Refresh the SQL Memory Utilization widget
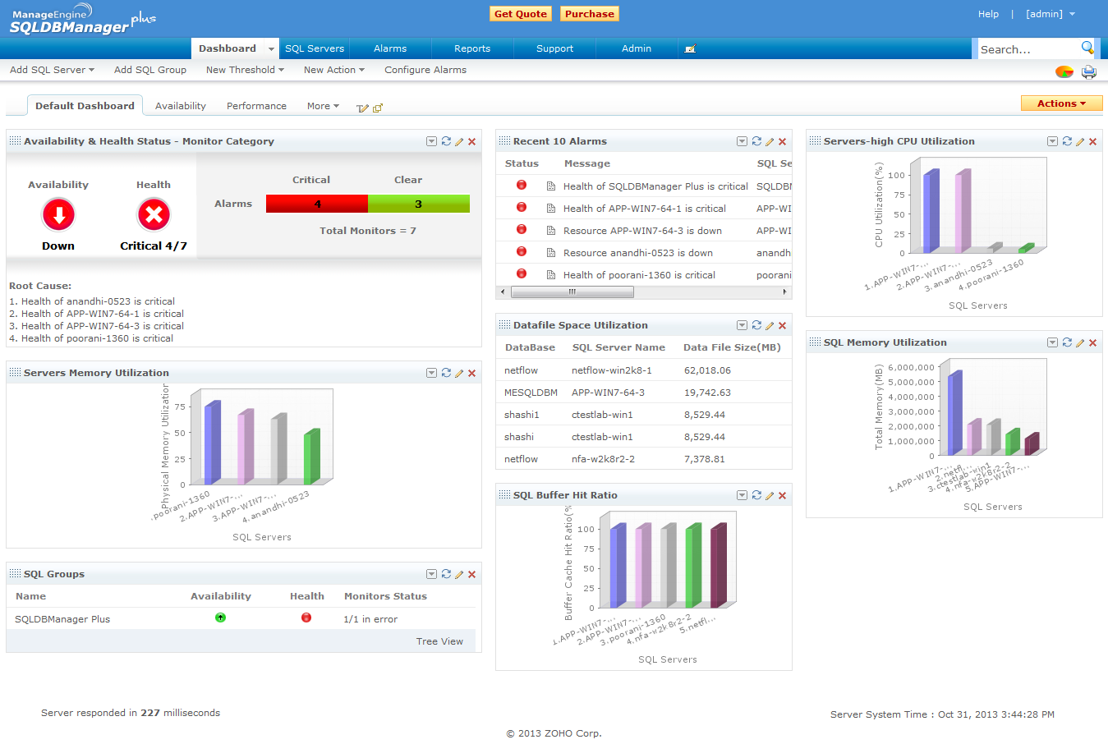Viewport: 1108px width, 744px height. (1067, 342)
